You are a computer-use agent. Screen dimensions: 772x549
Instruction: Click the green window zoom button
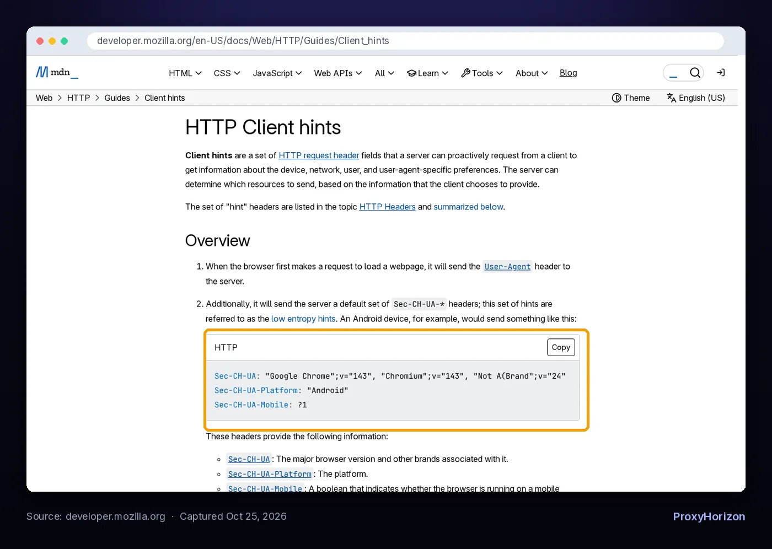click(x=65, y=41)
